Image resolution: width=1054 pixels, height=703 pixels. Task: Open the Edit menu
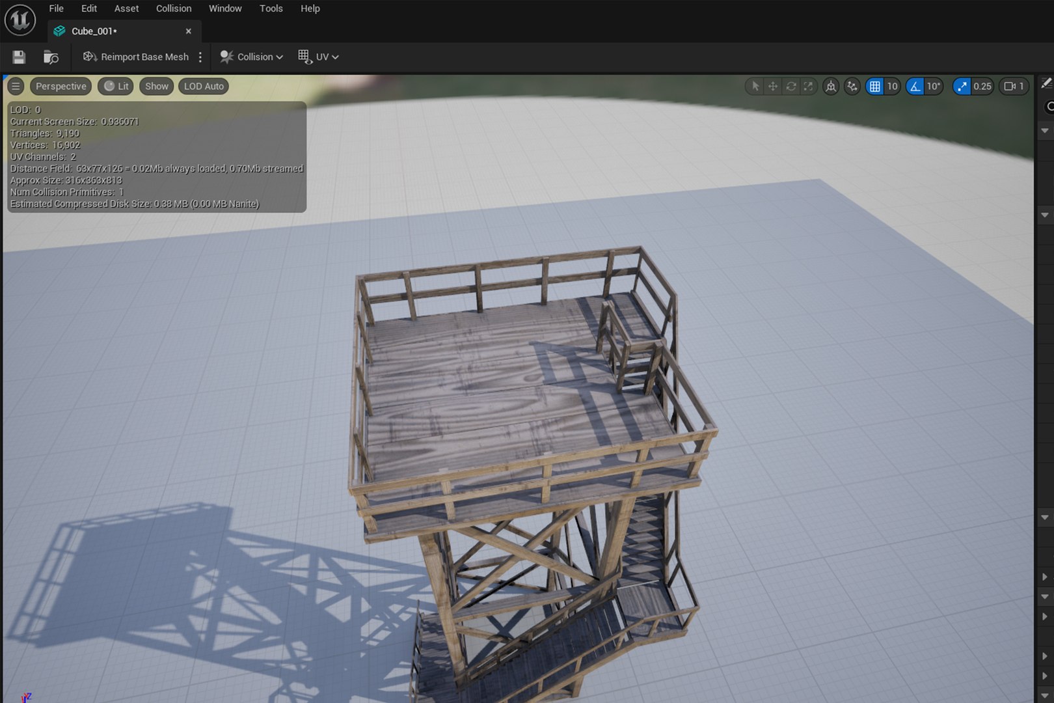[x=89, y=8]
